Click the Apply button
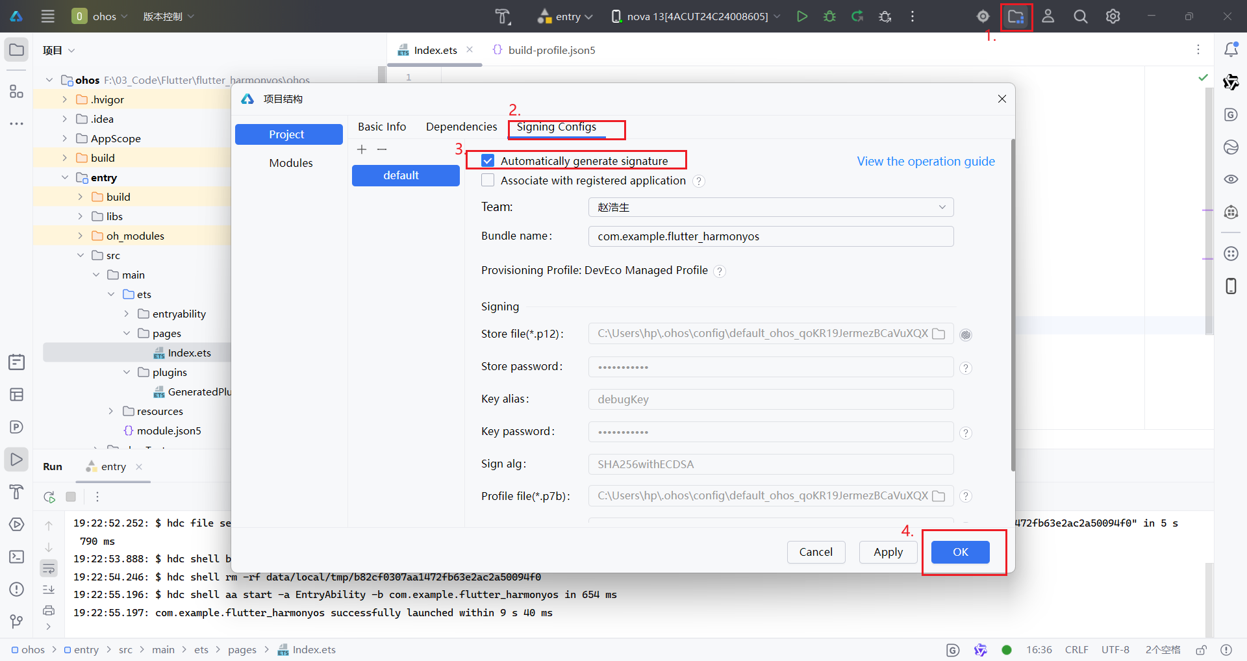 (888, 552)
